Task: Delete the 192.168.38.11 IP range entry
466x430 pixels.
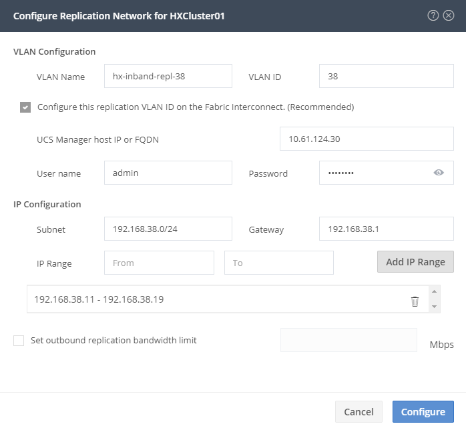Action: click(415, 301)
